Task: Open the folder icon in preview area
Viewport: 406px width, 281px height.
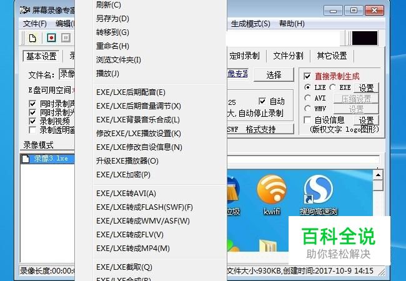Action: point(267,245)
